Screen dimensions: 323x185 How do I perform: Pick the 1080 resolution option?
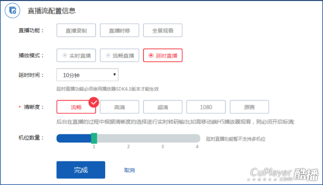point(206,107)
